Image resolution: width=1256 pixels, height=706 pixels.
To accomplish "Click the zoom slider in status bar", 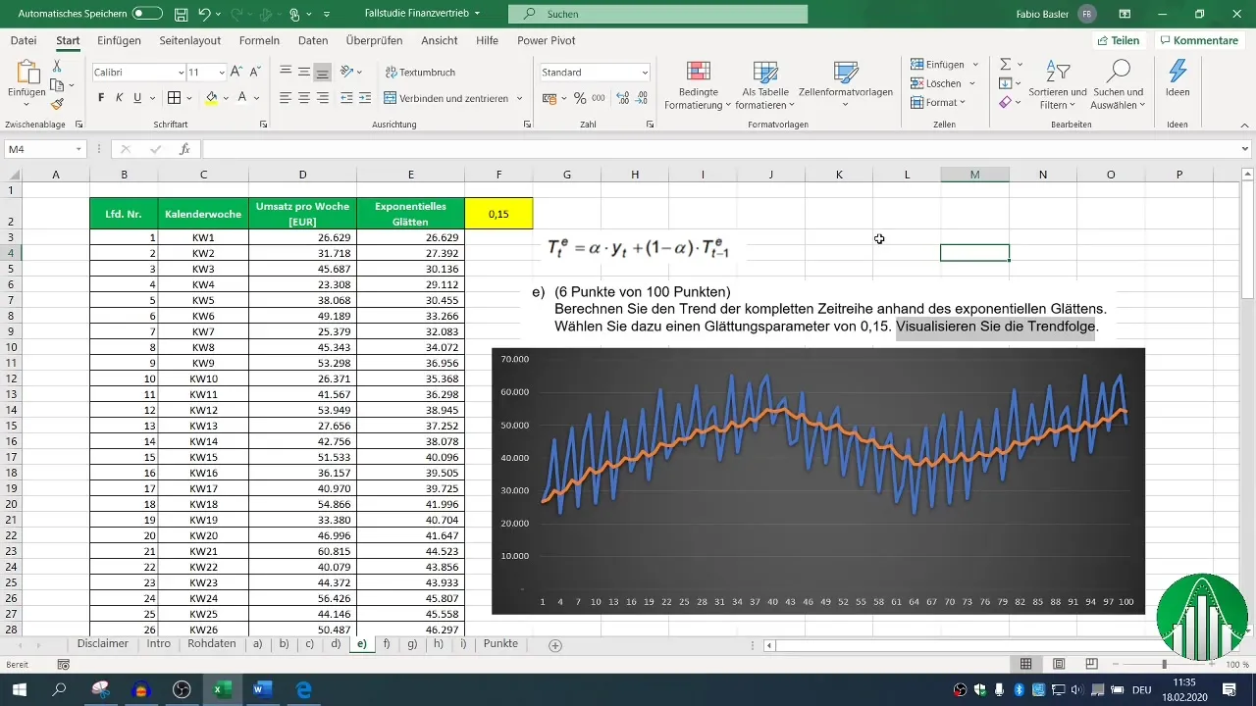I will pos(1164,664).
